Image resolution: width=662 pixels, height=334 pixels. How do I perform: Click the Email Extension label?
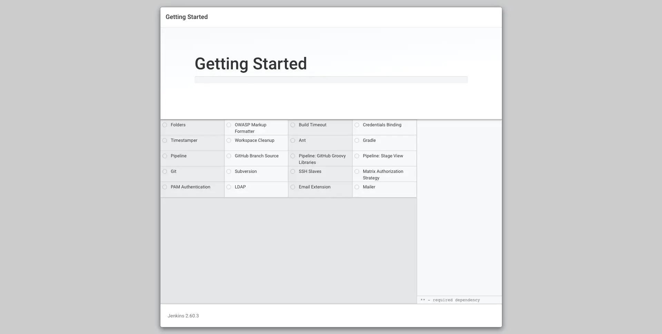coord(315,187)
